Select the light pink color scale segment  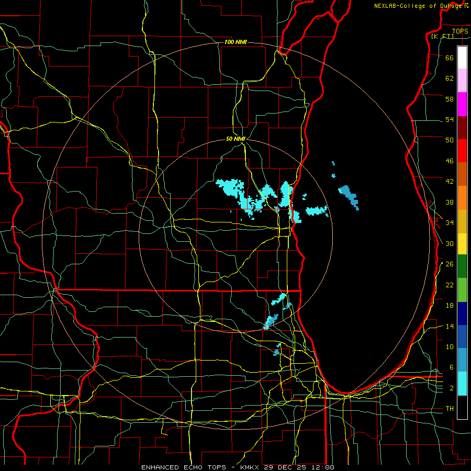(x=462, y=81)
